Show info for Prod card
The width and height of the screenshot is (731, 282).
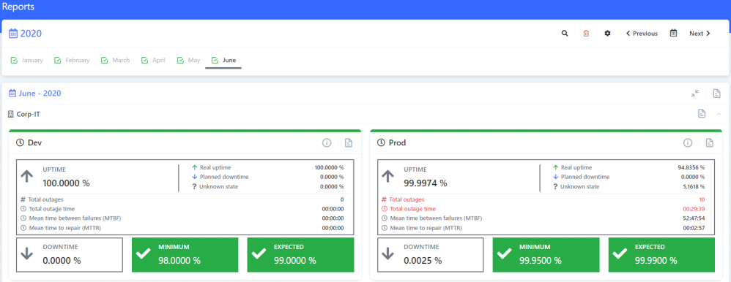pyautogui.click(x=688, y=143)
